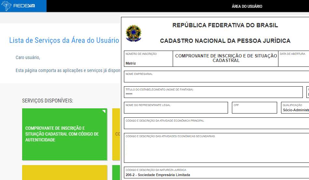The width and height of the screenshot is (309, 180).
Task: Click the Caro usuário text
Action: click(28, 57)
